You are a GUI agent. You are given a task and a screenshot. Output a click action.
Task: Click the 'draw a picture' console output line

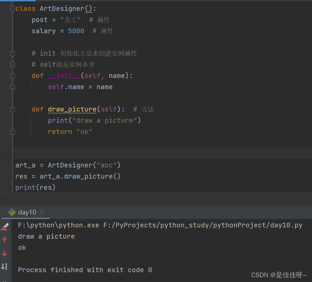pos(46,236)
